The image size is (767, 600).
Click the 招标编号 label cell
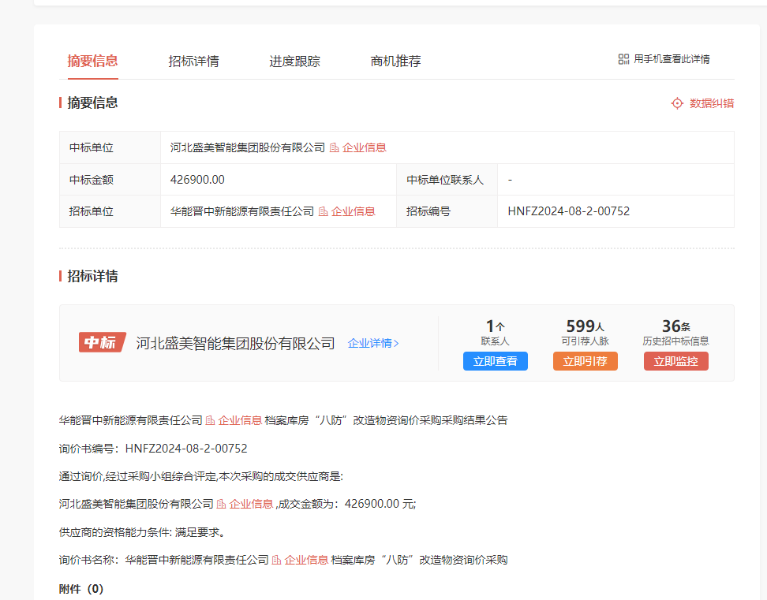click(447, 211)
